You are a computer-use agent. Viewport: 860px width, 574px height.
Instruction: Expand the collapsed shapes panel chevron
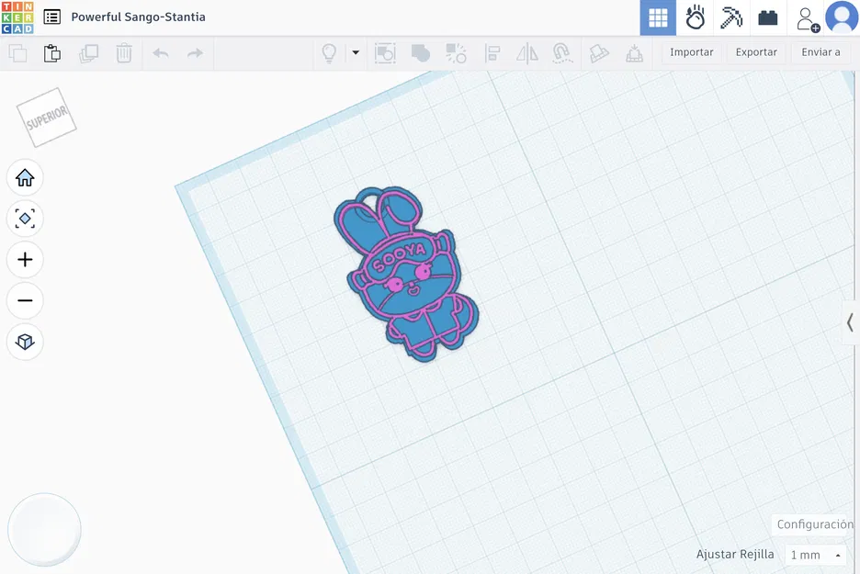pyautogui.click(x=850, y=322)
